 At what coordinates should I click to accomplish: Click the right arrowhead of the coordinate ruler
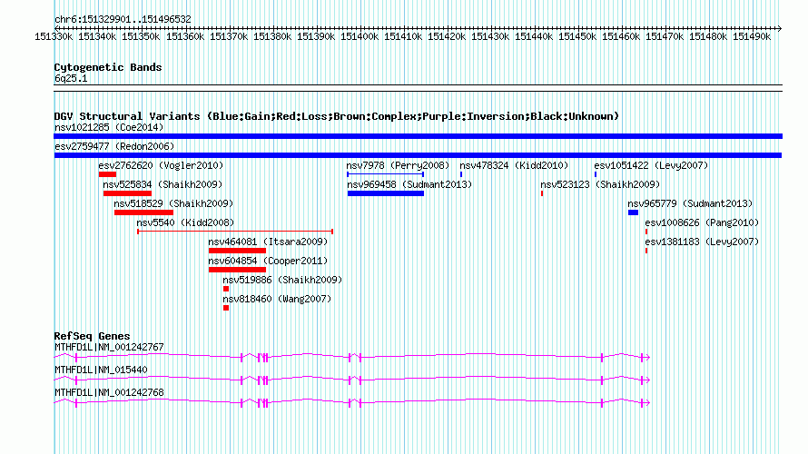[x=779, y=28]
